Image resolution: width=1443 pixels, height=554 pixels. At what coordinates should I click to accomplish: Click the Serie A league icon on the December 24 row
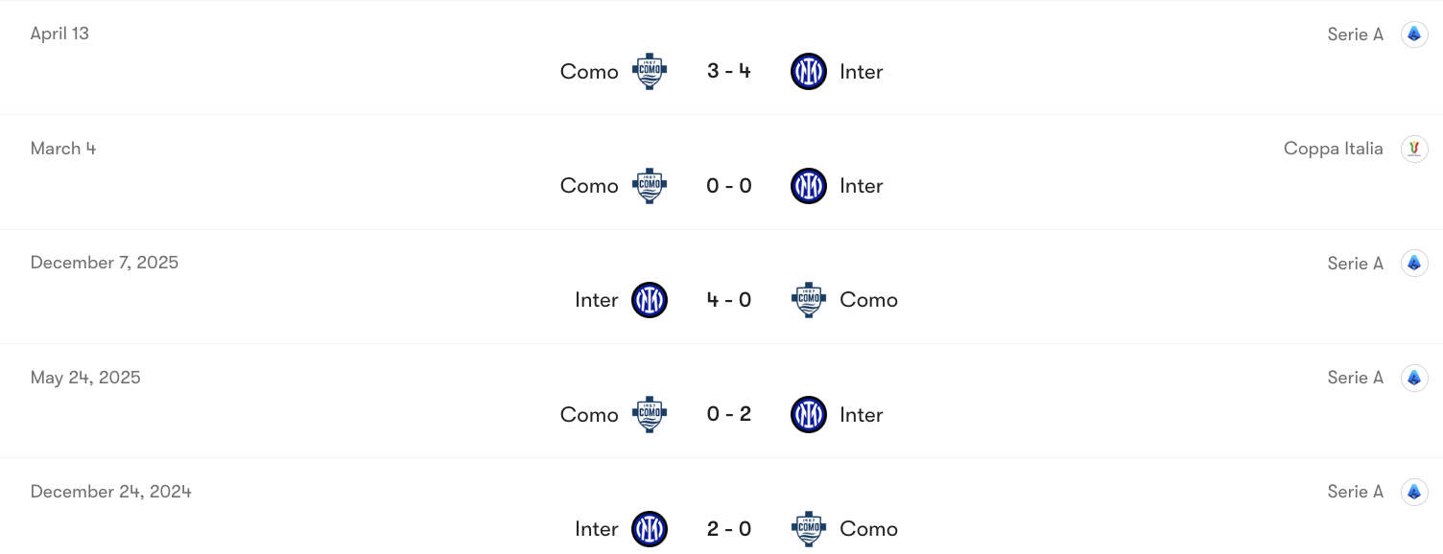pyautogui.click(x=1413, y=491)
